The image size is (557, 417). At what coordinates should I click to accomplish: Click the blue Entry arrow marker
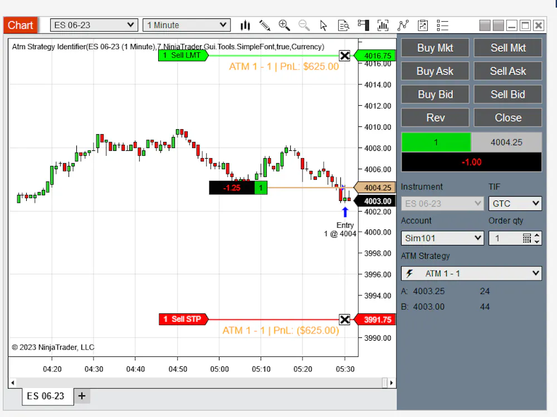(x=345, y=212)
